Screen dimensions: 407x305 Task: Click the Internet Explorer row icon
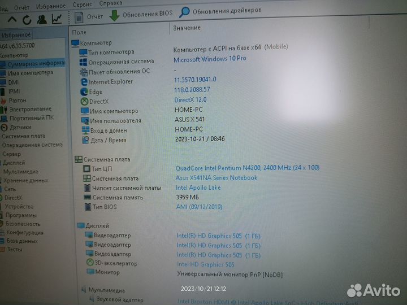pyautogui.click(x=84, y=82)
